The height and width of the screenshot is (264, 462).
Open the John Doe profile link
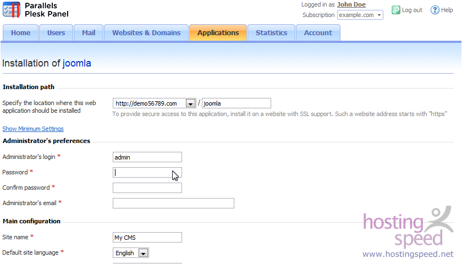(x=351, y=5)
